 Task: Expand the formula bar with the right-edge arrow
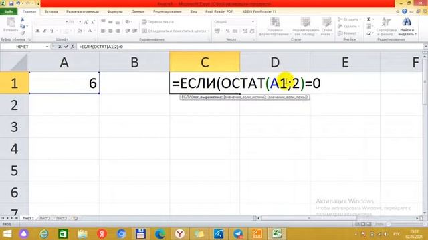tap(425, 47)
